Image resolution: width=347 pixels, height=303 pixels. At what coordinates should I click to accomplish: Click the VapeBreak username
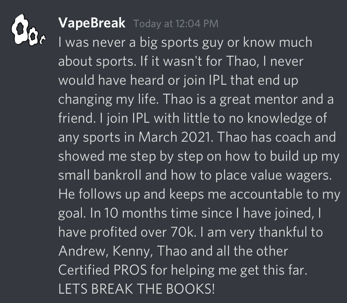tap(92, 23)
